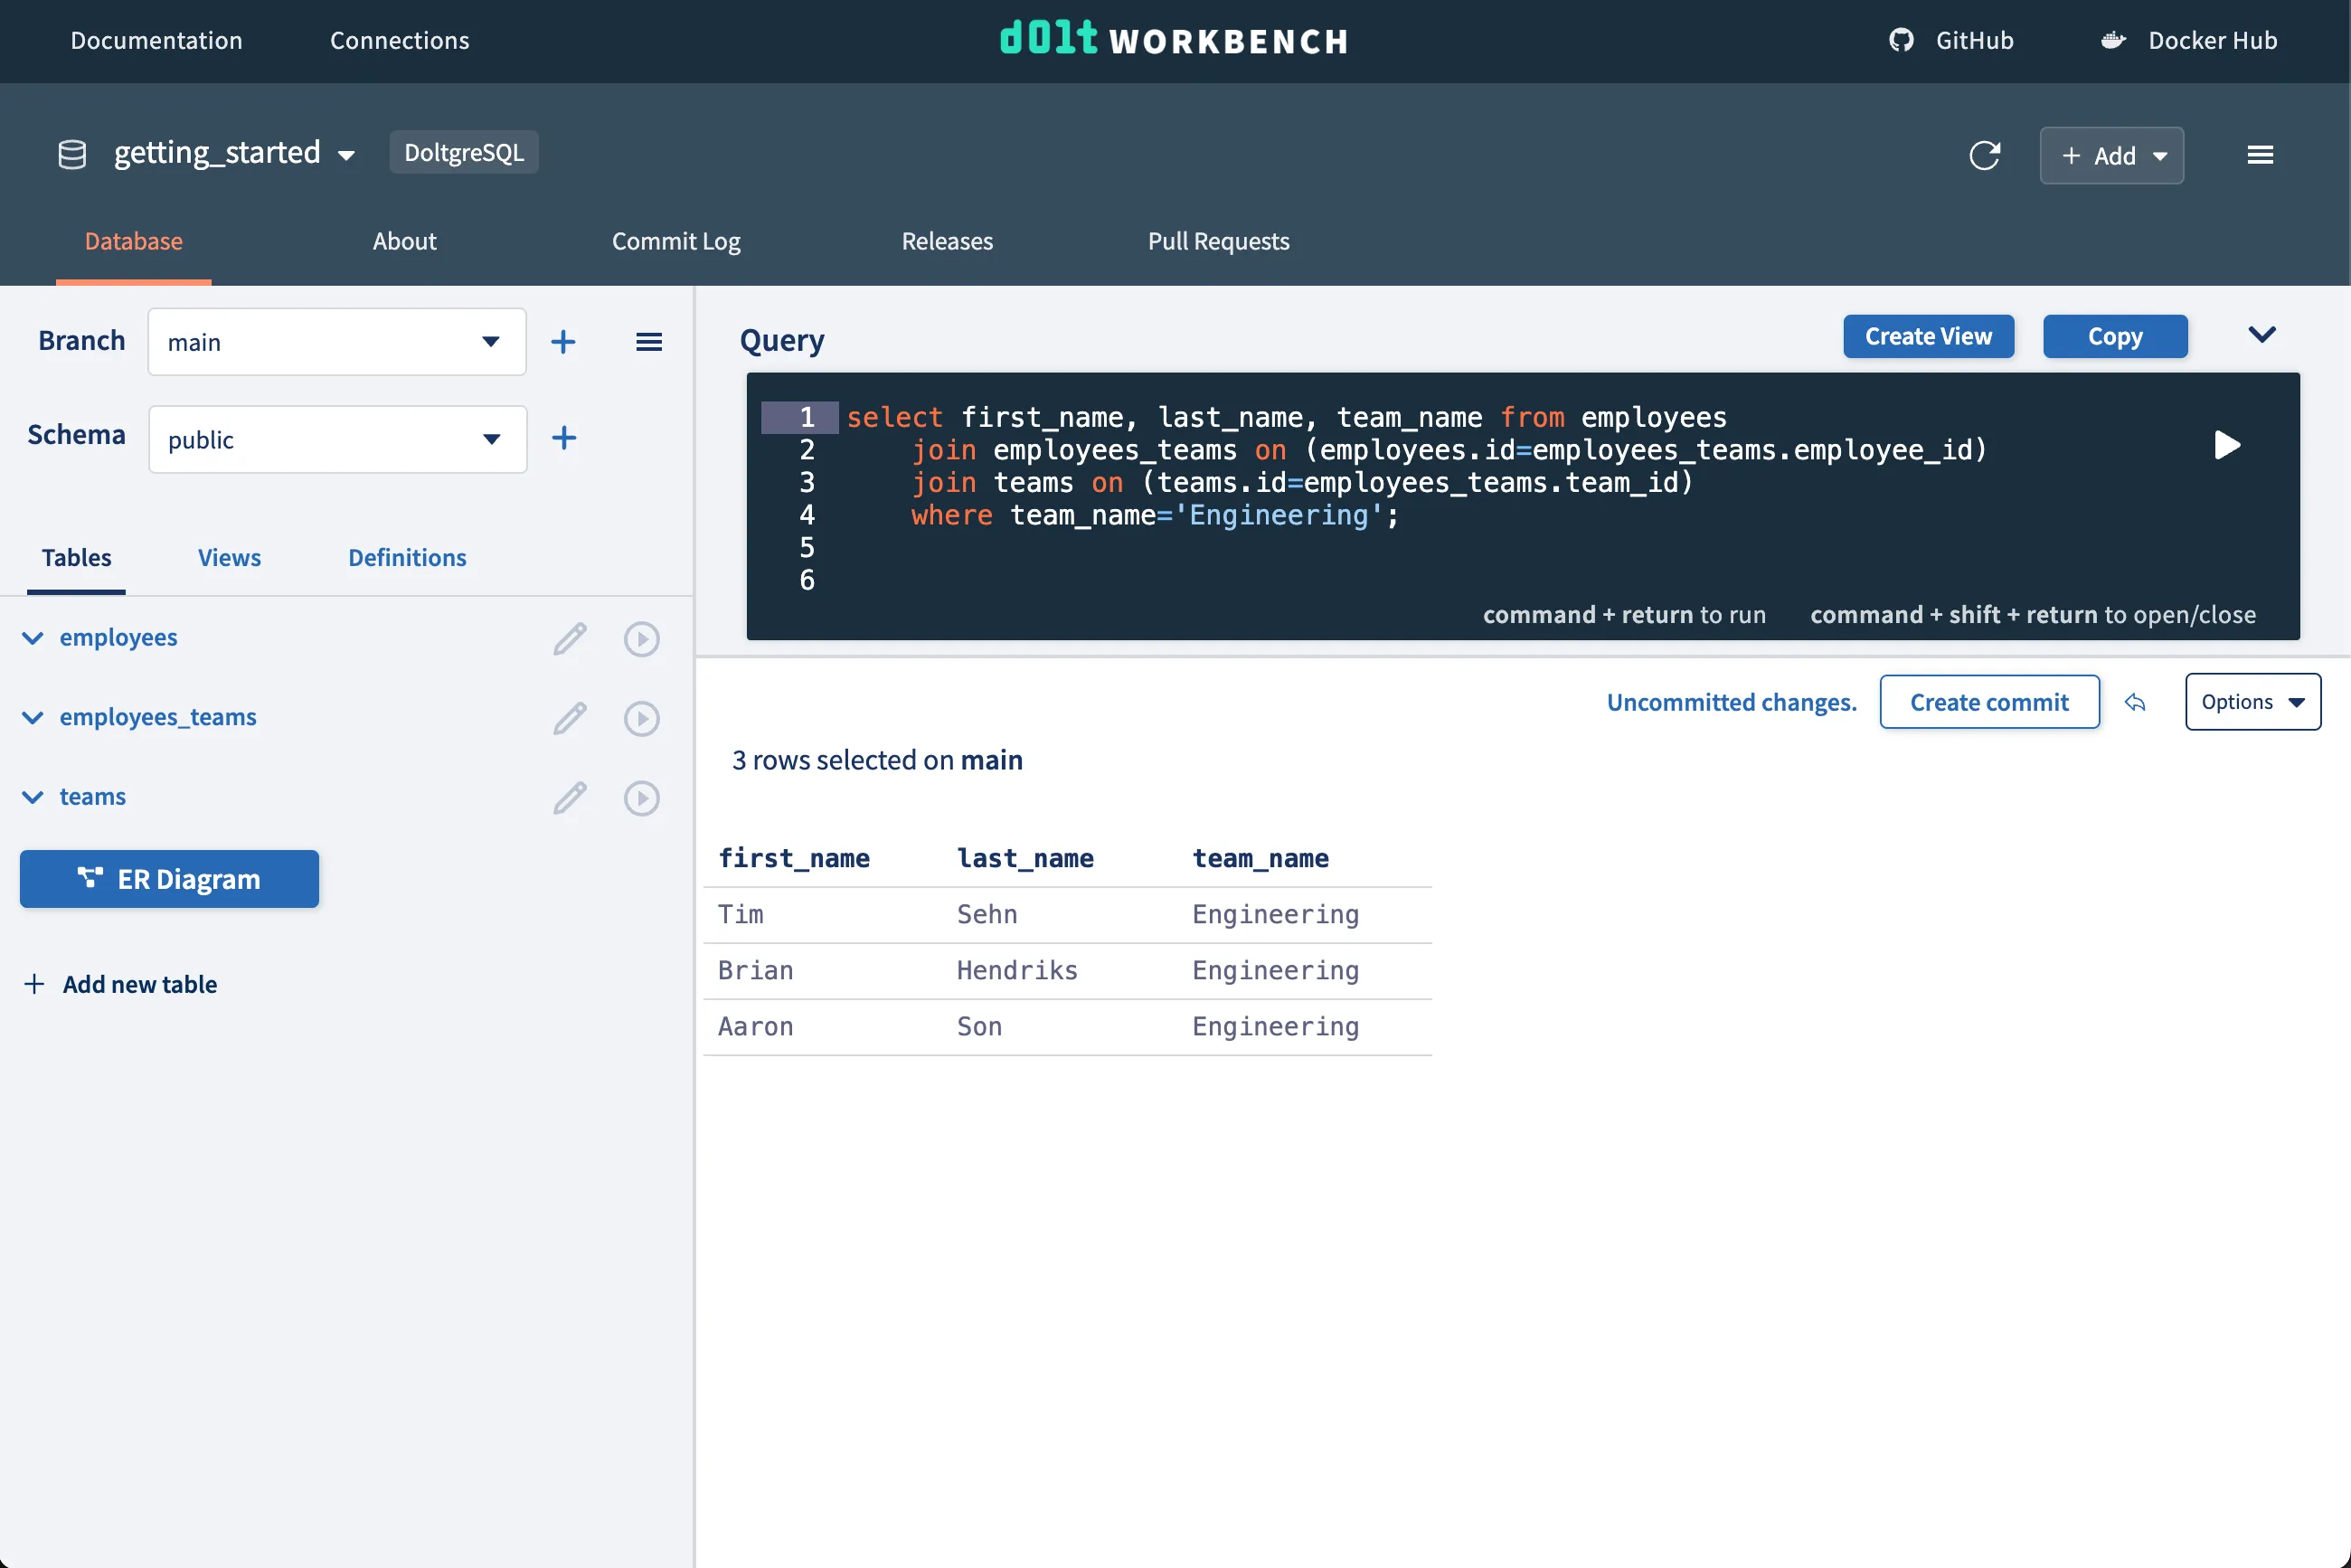The height and width of the screenshot is (1568, 2351).
Task: Switch to the Views tab
Action: click(229, 557)
